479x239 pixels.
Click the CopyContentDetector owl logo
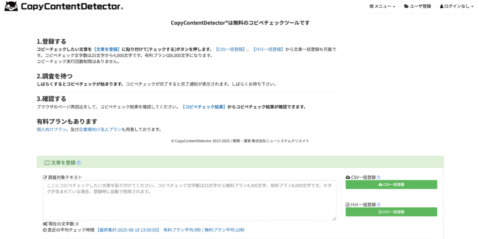point(11,7)
